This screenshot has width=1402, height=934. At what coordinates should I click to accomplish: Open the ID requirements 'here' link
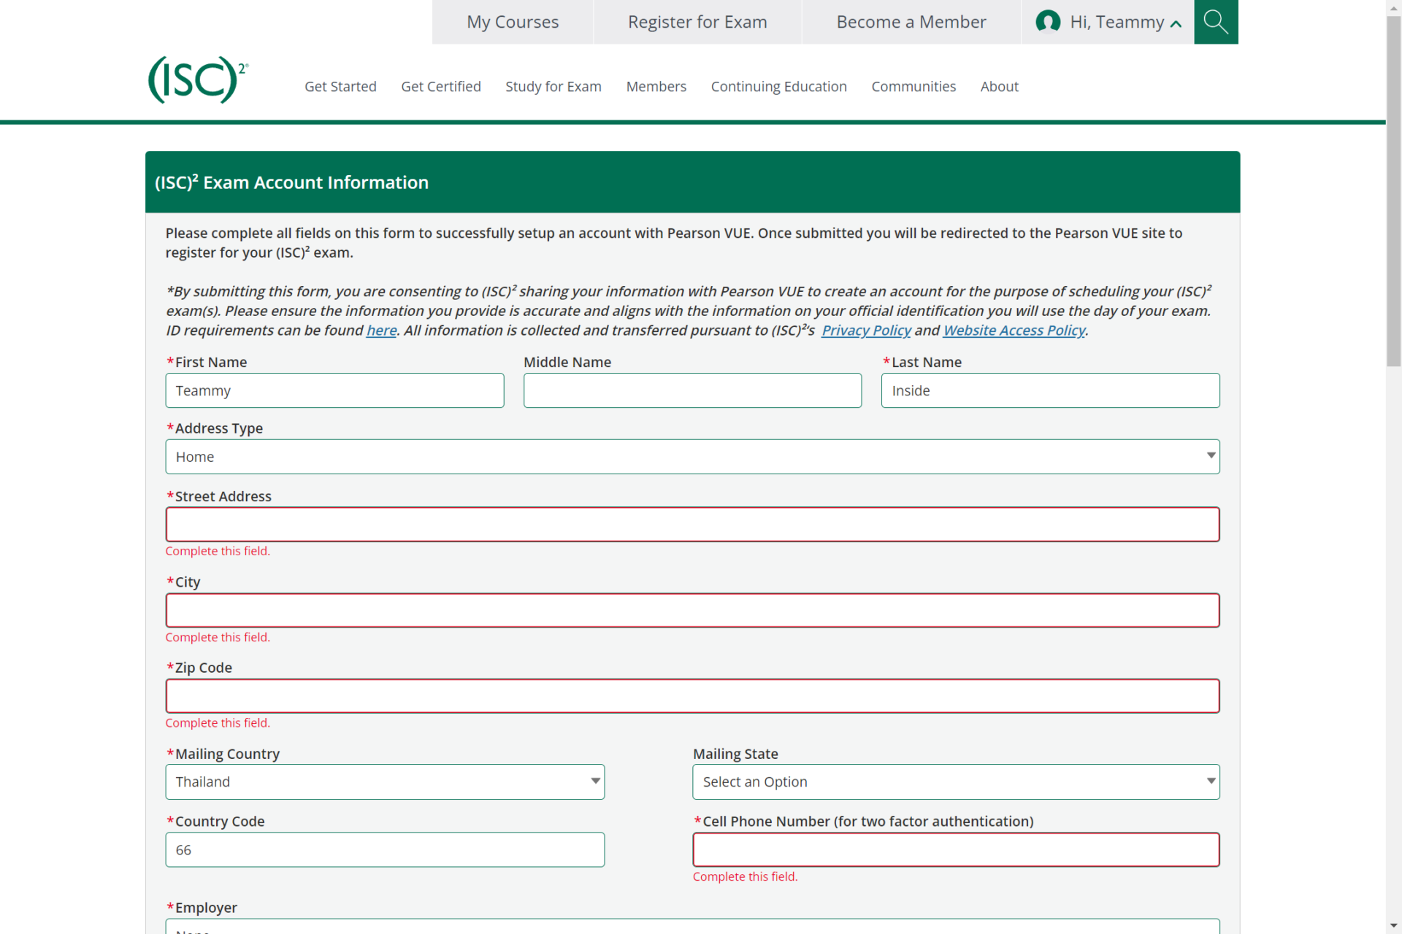point(381,331)
